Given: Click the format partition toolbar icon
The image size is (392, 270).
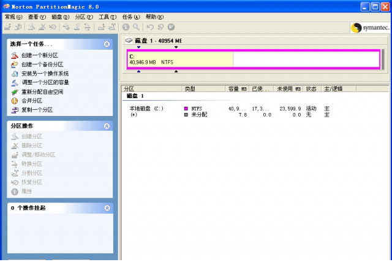Looking at the screenshot, I should (x=77, y=27).
